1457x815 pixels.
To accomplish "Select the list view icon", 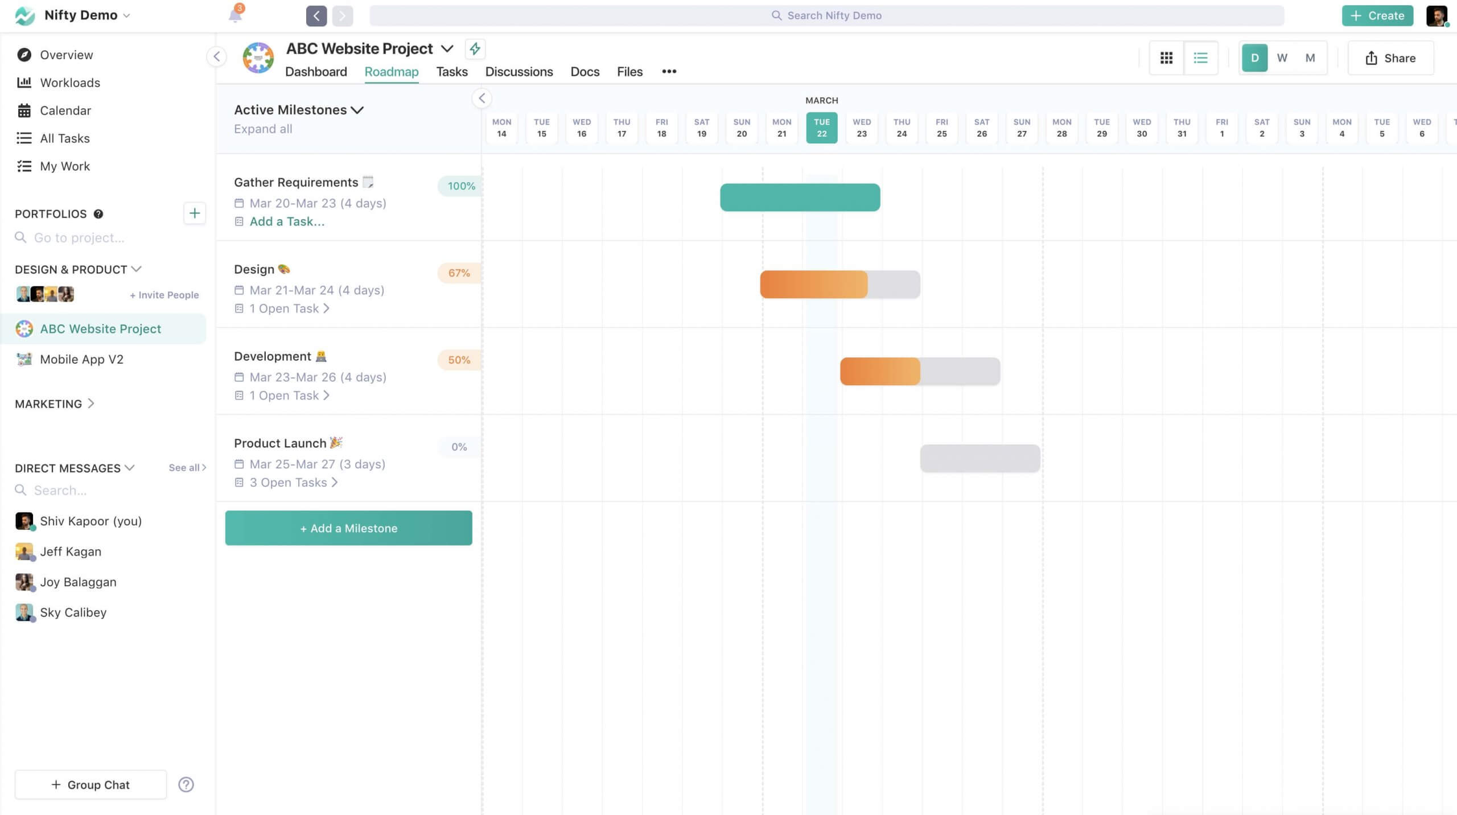I will click(1200, 57).
